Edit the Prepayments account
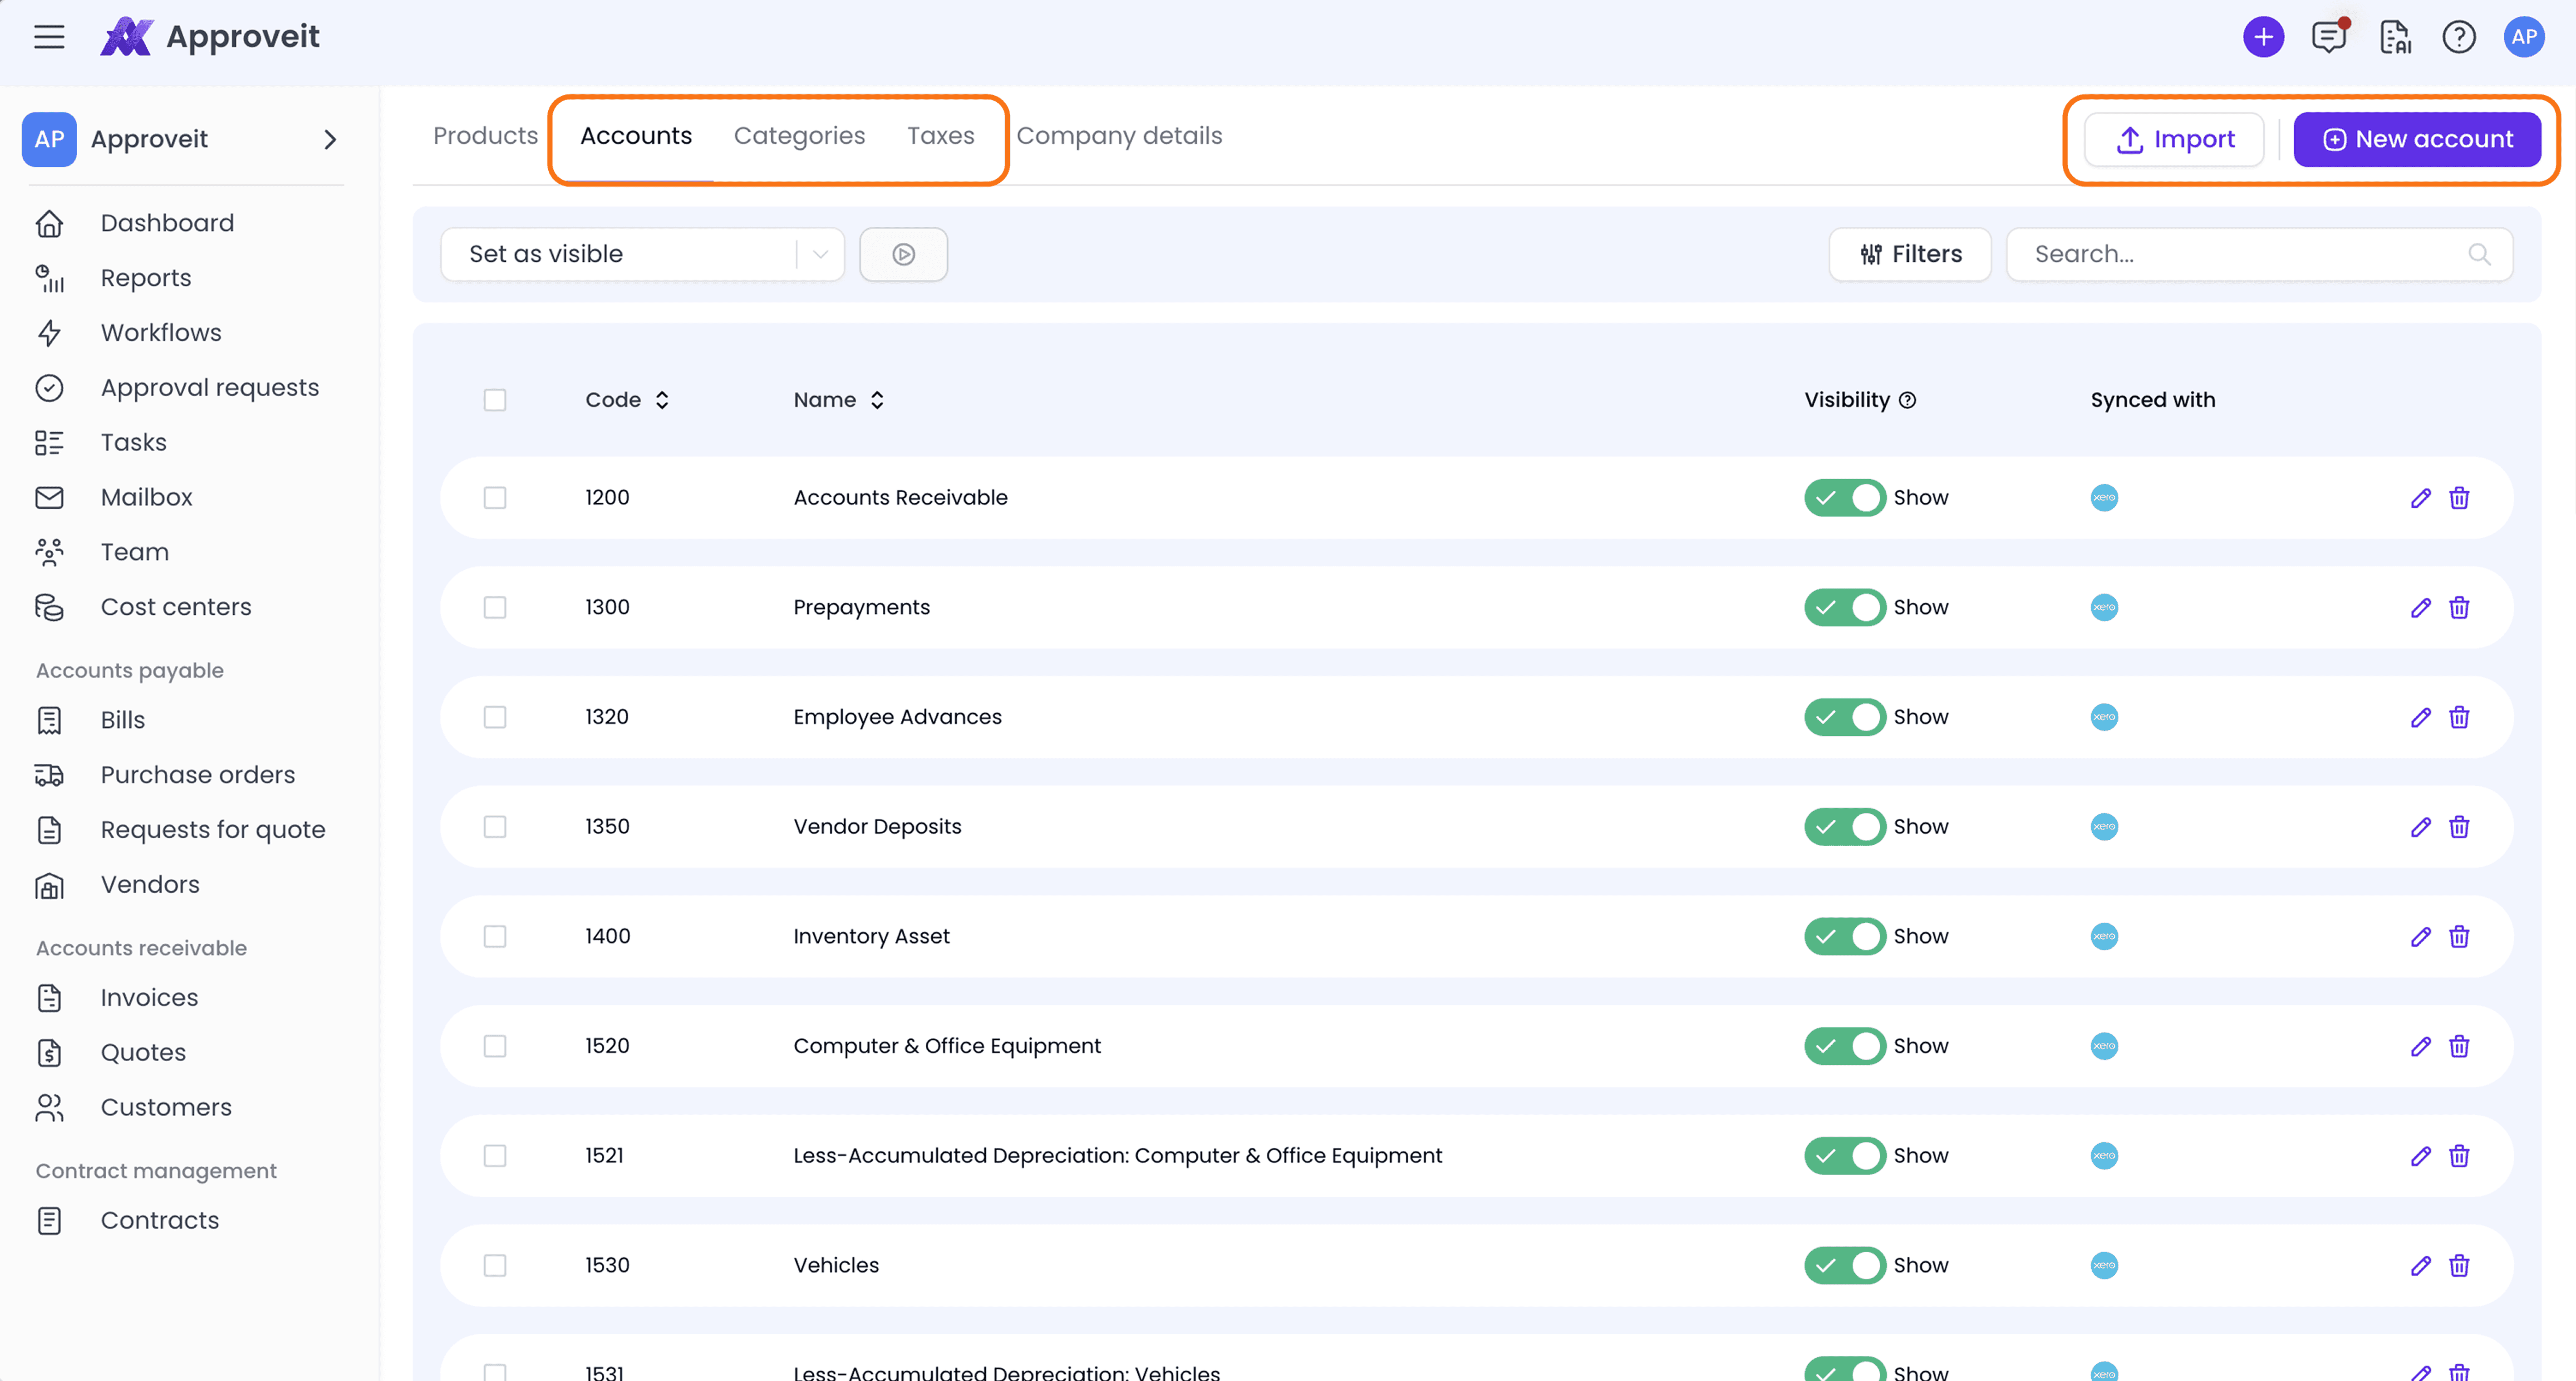Viewport: 2576px width, 1381px height. [2420, 607]
